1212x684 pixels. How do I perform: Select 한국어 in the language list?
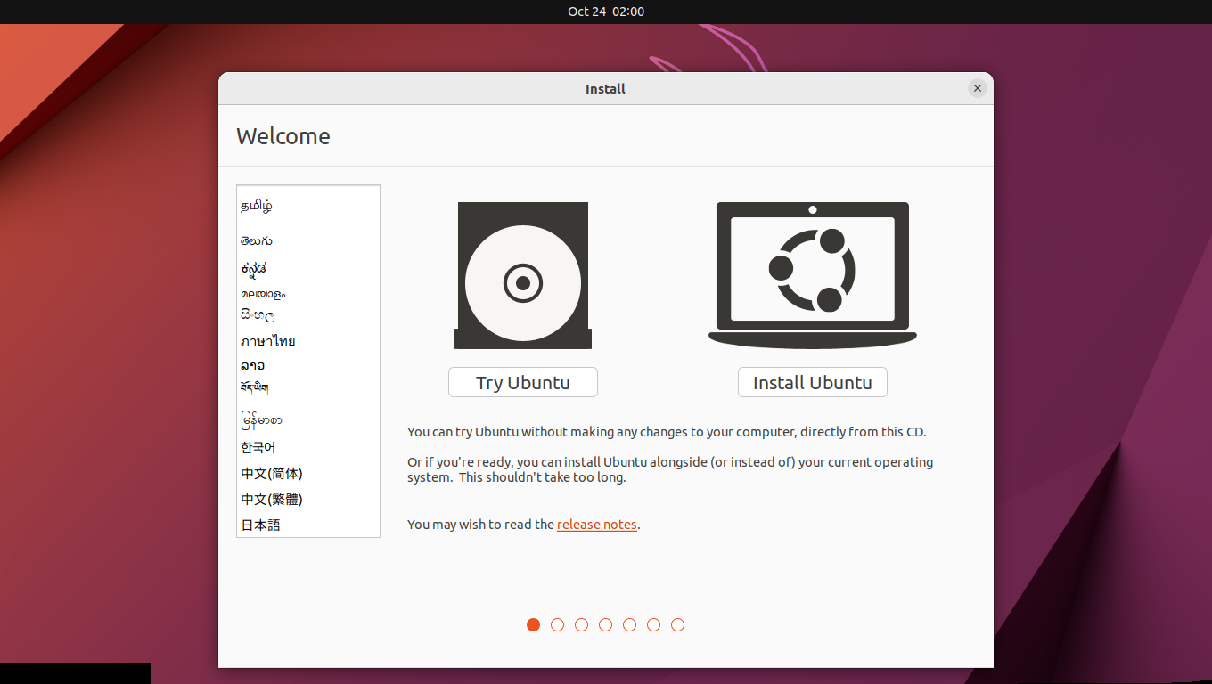[308, 447]
